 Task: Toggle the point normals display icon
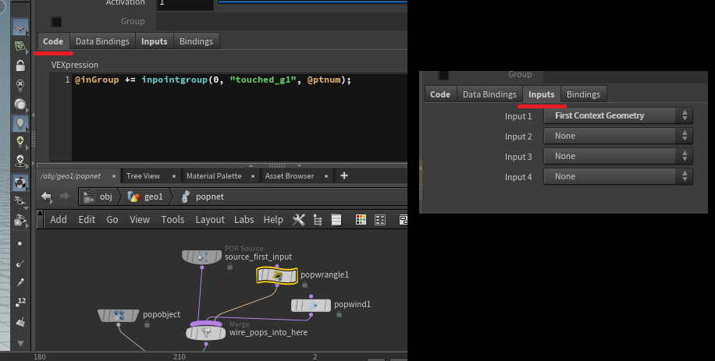(x=20, y=263)
